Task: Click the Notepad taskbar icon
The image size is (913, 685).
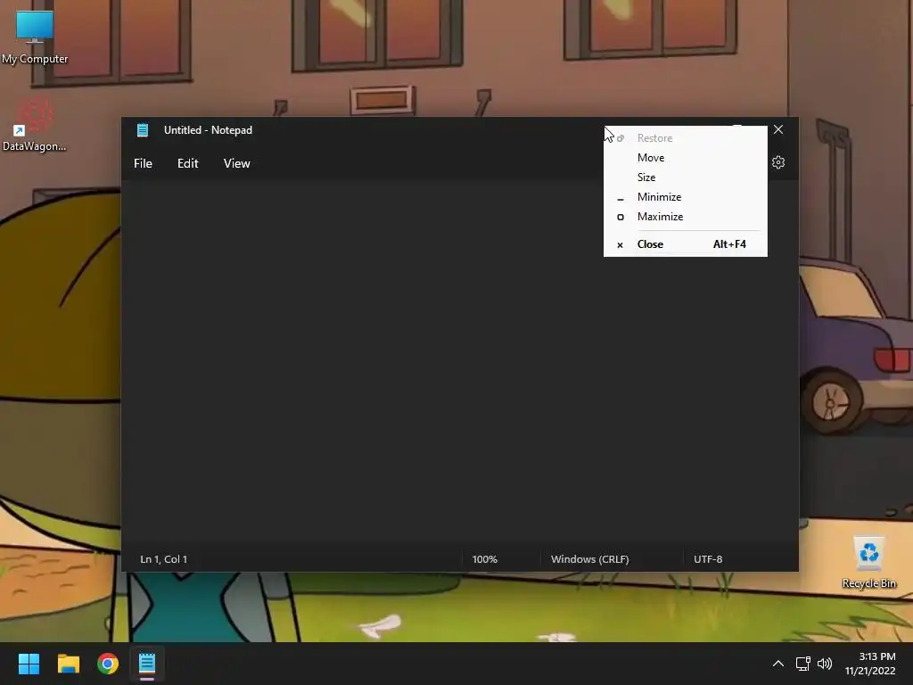Action: [x=147, y=664]
